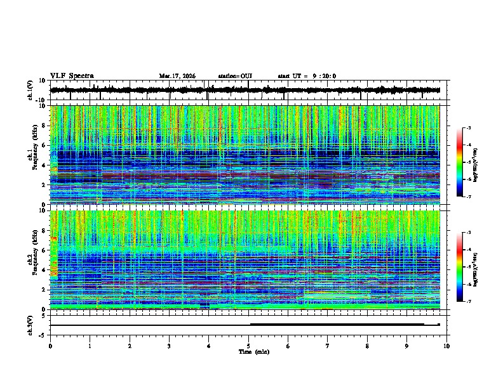Image resolution: width=503 pixels, height=388 pixels.
Task: Click the time axis tick label '0'
Action: (x=50, y=346)
